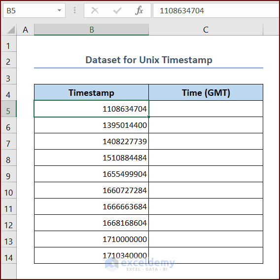Image resolution: width=280 pixels, height=280 pixels.
Task: Click the formula bar showing 1108634704
Action: (x=216, y=10)
